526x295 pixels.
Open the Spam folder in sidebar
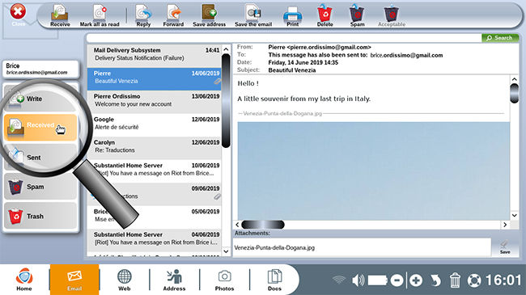coord(40,187)
